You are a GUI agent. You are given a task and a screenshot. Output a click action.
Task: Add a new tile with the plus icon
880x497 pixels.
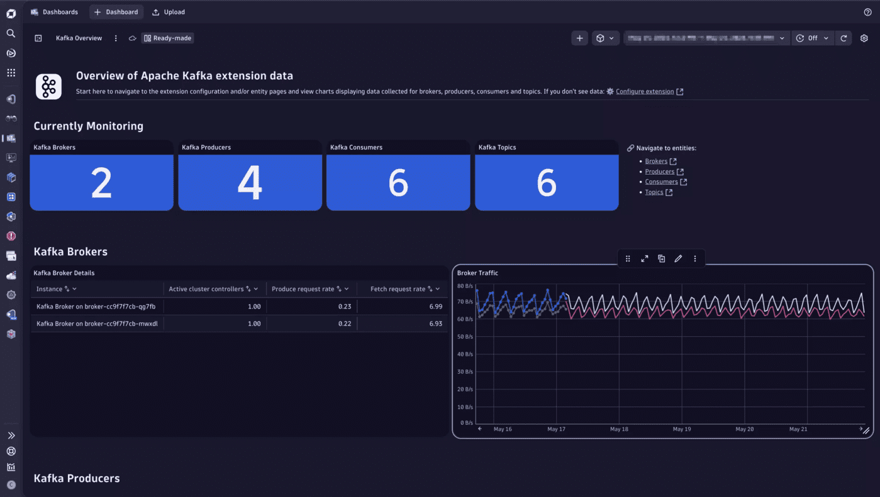[x=579, y=38]
